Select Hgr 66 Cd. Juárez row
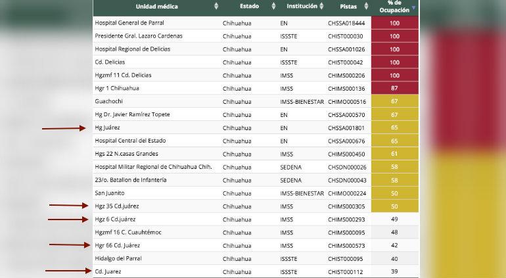The image size is (506, 278). [256, 245]
